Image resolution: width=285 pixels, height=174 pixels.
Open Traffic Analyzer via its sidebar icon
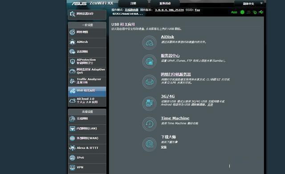click(x=72, y=81)
